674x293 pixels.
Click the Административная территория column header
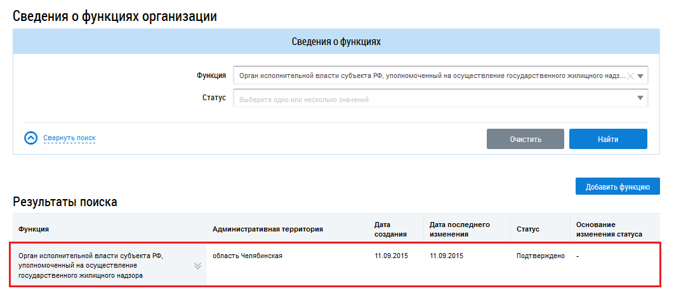pos(268,229)
